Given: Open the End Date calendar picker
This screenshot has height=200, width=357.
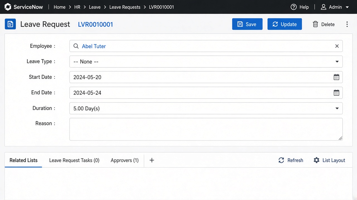Looking at the screenshot, I should coord(336,93).
